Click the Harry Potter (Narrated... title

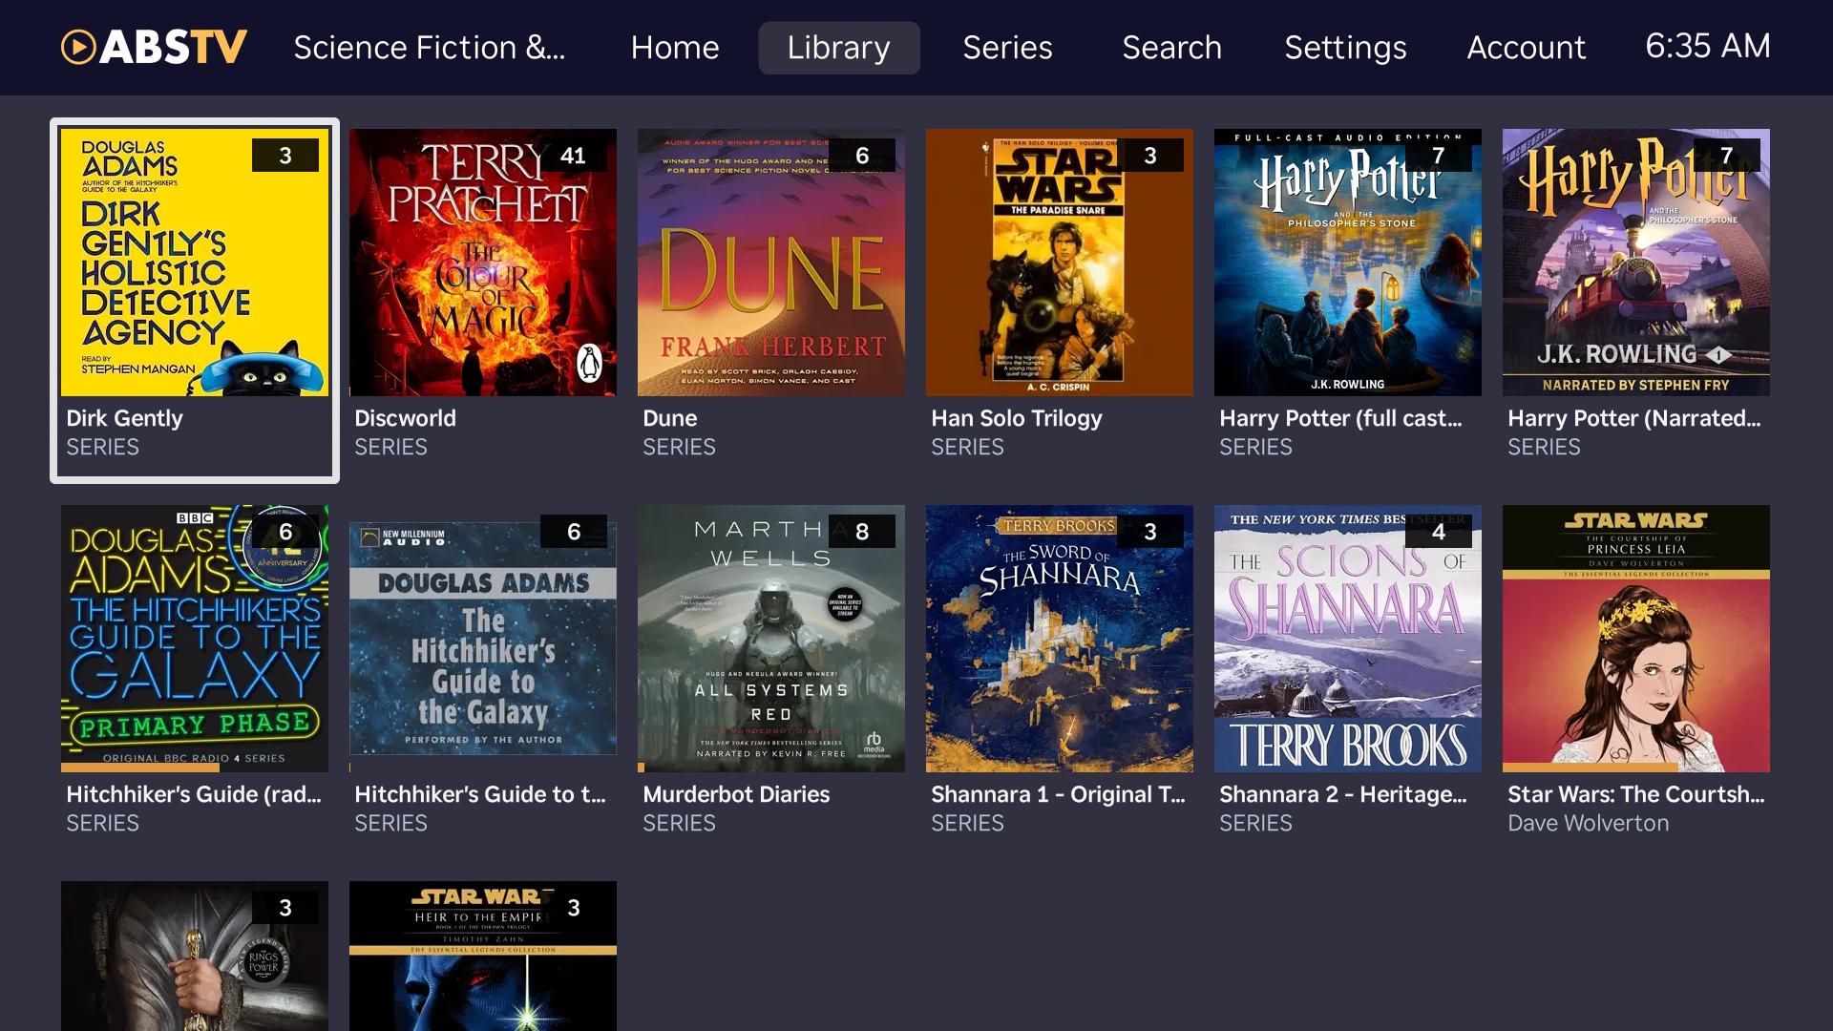1634,418
